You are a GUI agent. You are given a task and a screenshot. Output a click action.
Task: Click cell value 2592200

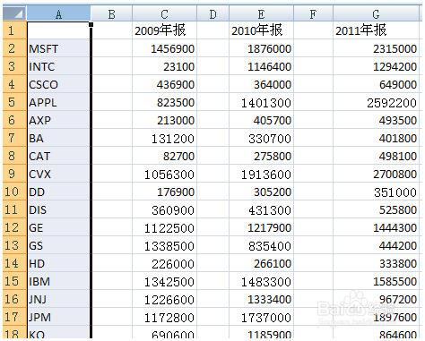(376, 102)
